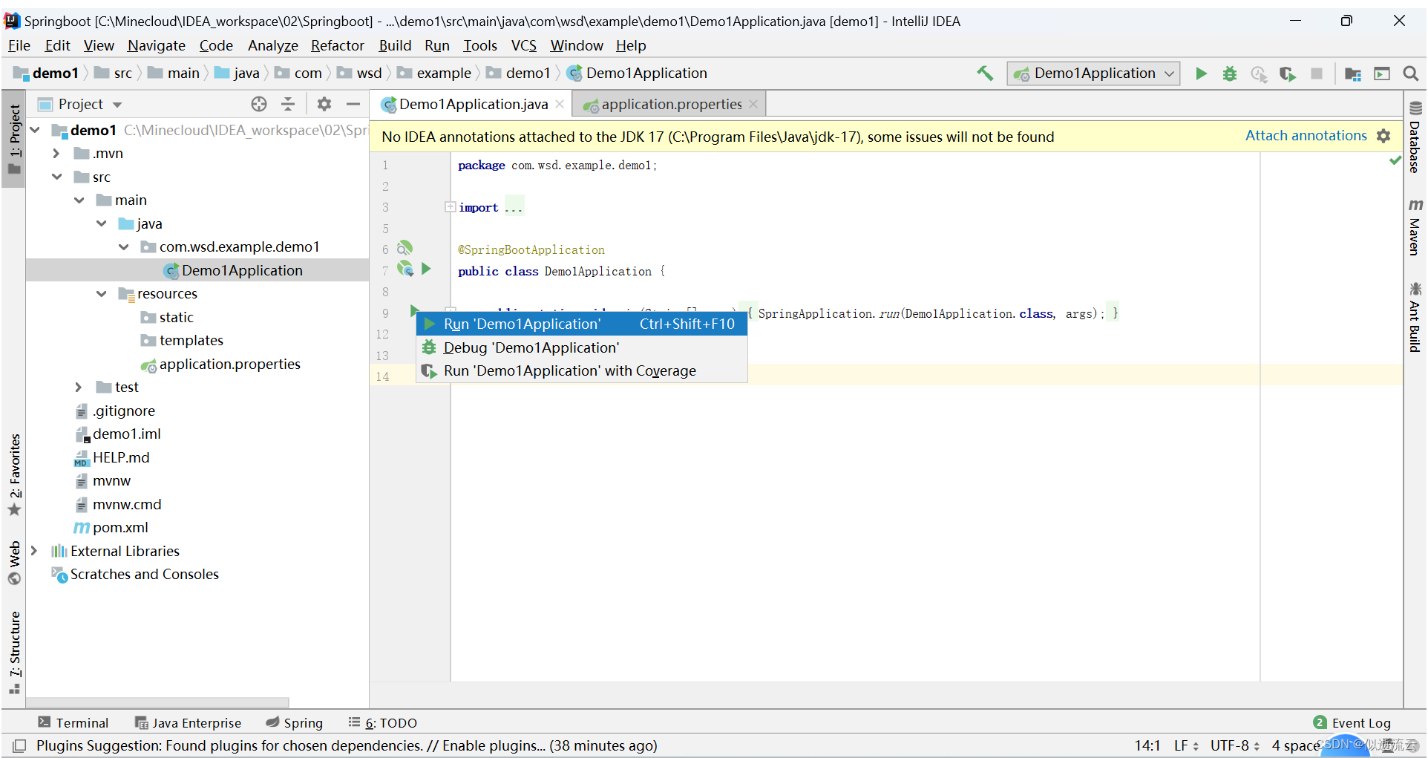The width and height of the screenshot is (1428, 758).
Task: Open the File menu
Action: (19, 45)
